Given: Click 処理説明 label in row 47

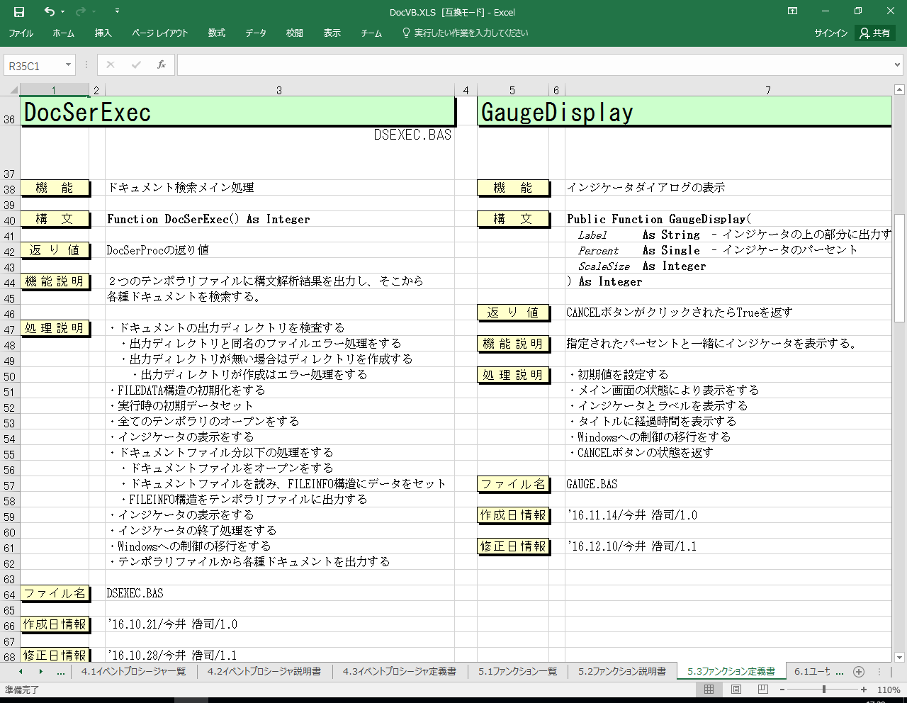Looking at the screenshot, I should click(55, 328).
